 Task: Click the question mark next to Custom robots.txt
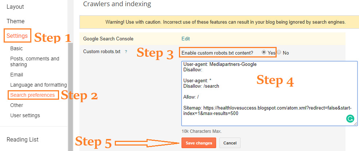click(126, 52)
